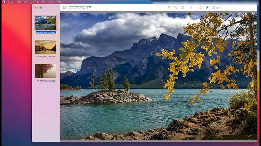Rotate the image with Rotate button
Image resolution: width=261 pixels, height=146 pixels.
pos(201,7)
